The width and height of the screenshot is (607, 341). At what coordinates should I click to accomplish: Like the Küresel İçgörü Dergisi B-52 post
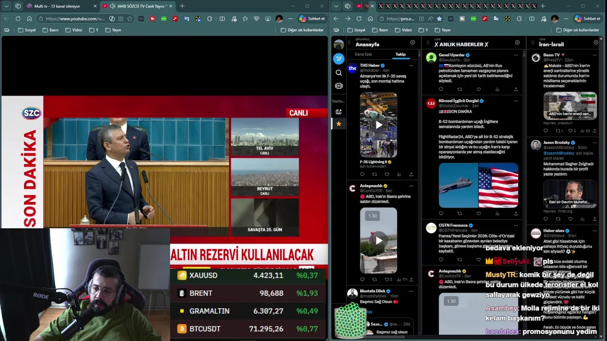tap(478, 214)
